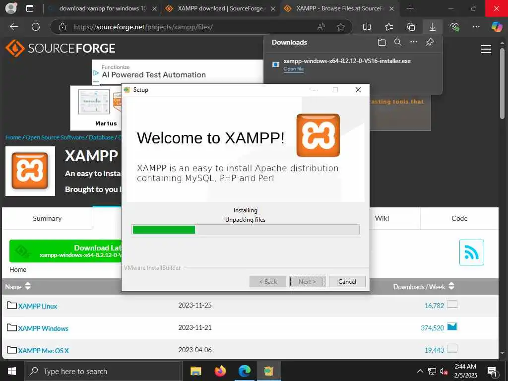Click the installation progress bar
This screenshot has height=381, width=508.
tap(246, 230)
